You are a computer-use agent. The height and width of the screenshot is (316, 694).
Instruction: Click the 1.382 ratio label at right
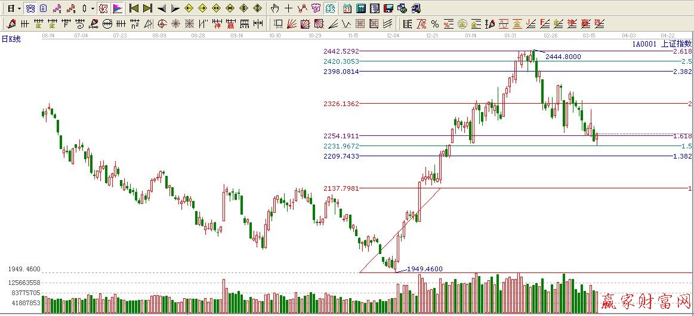coord(682,156)
